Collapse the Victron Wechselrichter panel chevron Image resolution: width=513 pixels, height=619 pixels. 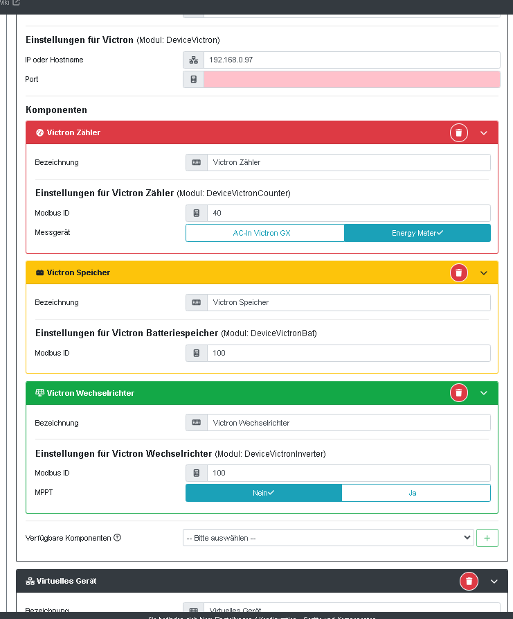(484, 393)
